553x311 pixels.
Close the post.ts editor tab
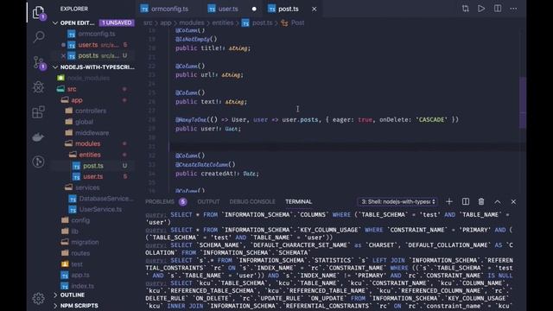point(314,10)
